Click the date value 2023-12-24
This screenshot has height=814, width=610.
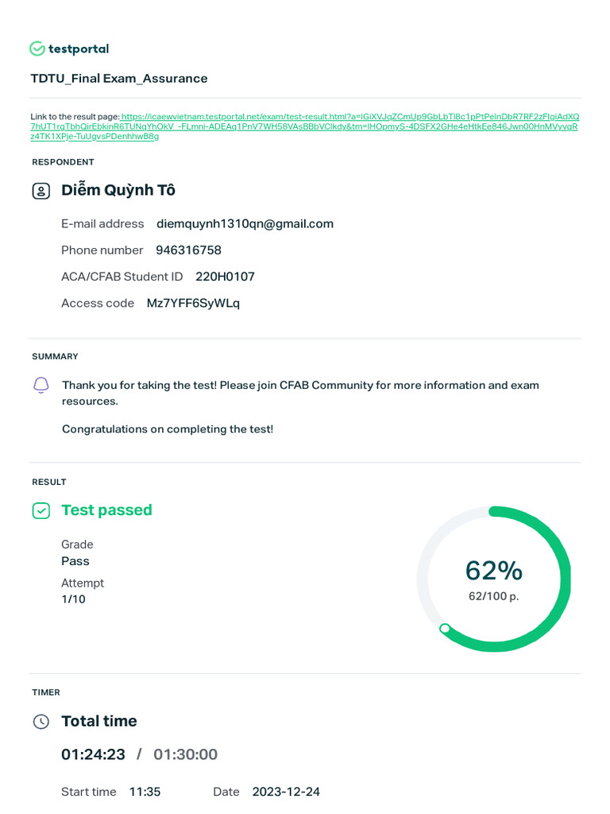[286, 792]
